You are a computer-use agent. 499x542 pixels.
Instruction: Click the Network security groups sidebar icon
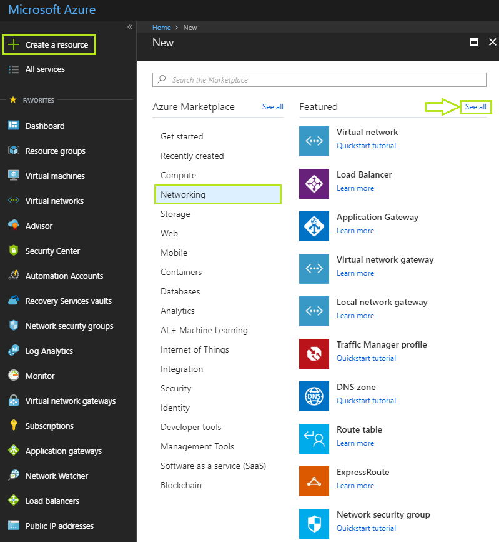[x=14, y=325]
